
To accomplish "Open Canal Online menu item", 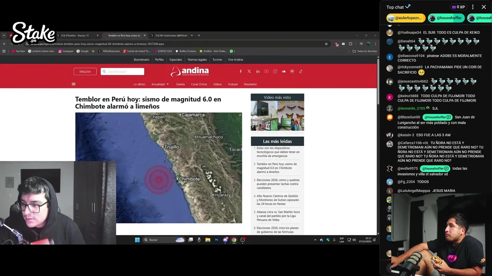I will pos(199,84).
